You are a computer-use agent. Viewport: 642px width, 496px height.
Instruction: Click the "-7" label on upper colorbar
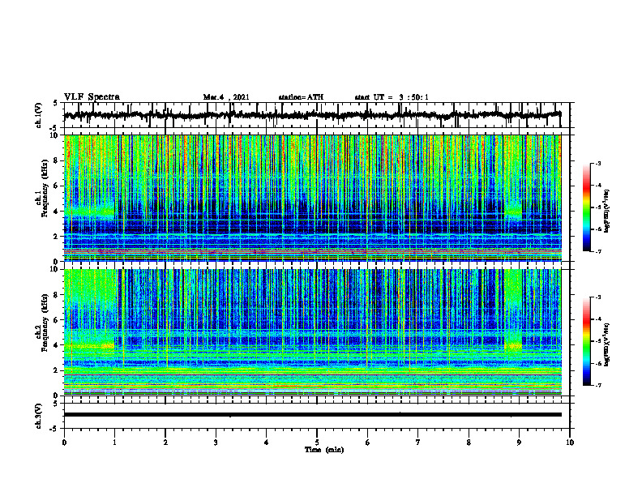[598, 251]
